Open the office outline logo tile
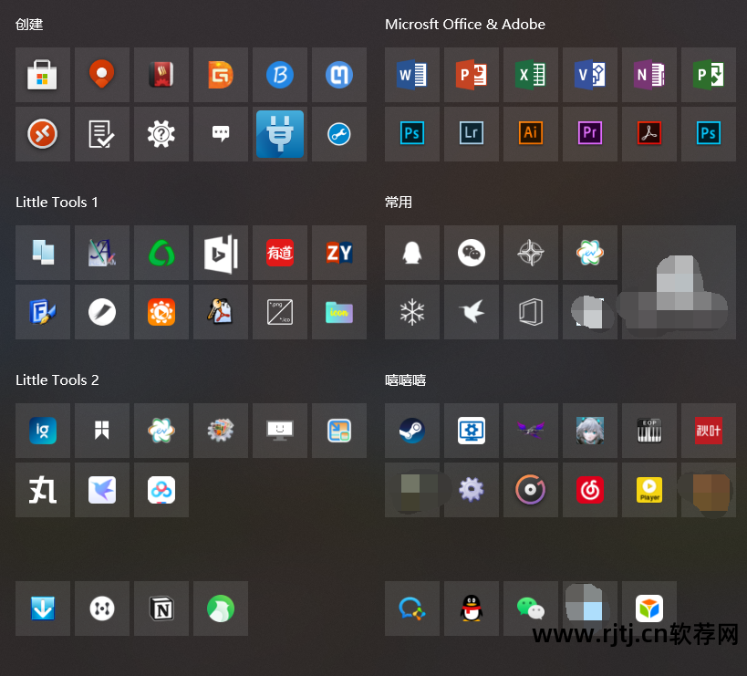 pos(531,312)
